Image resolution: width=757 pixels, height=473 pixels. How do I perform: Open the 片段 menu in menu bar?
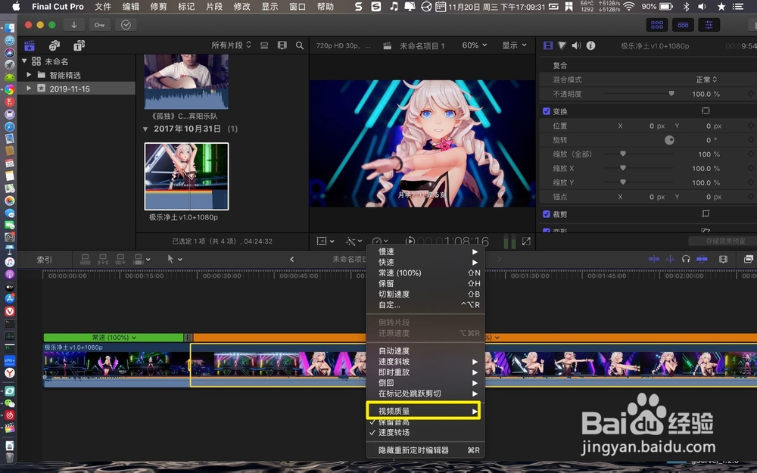[x=214, y=6]
